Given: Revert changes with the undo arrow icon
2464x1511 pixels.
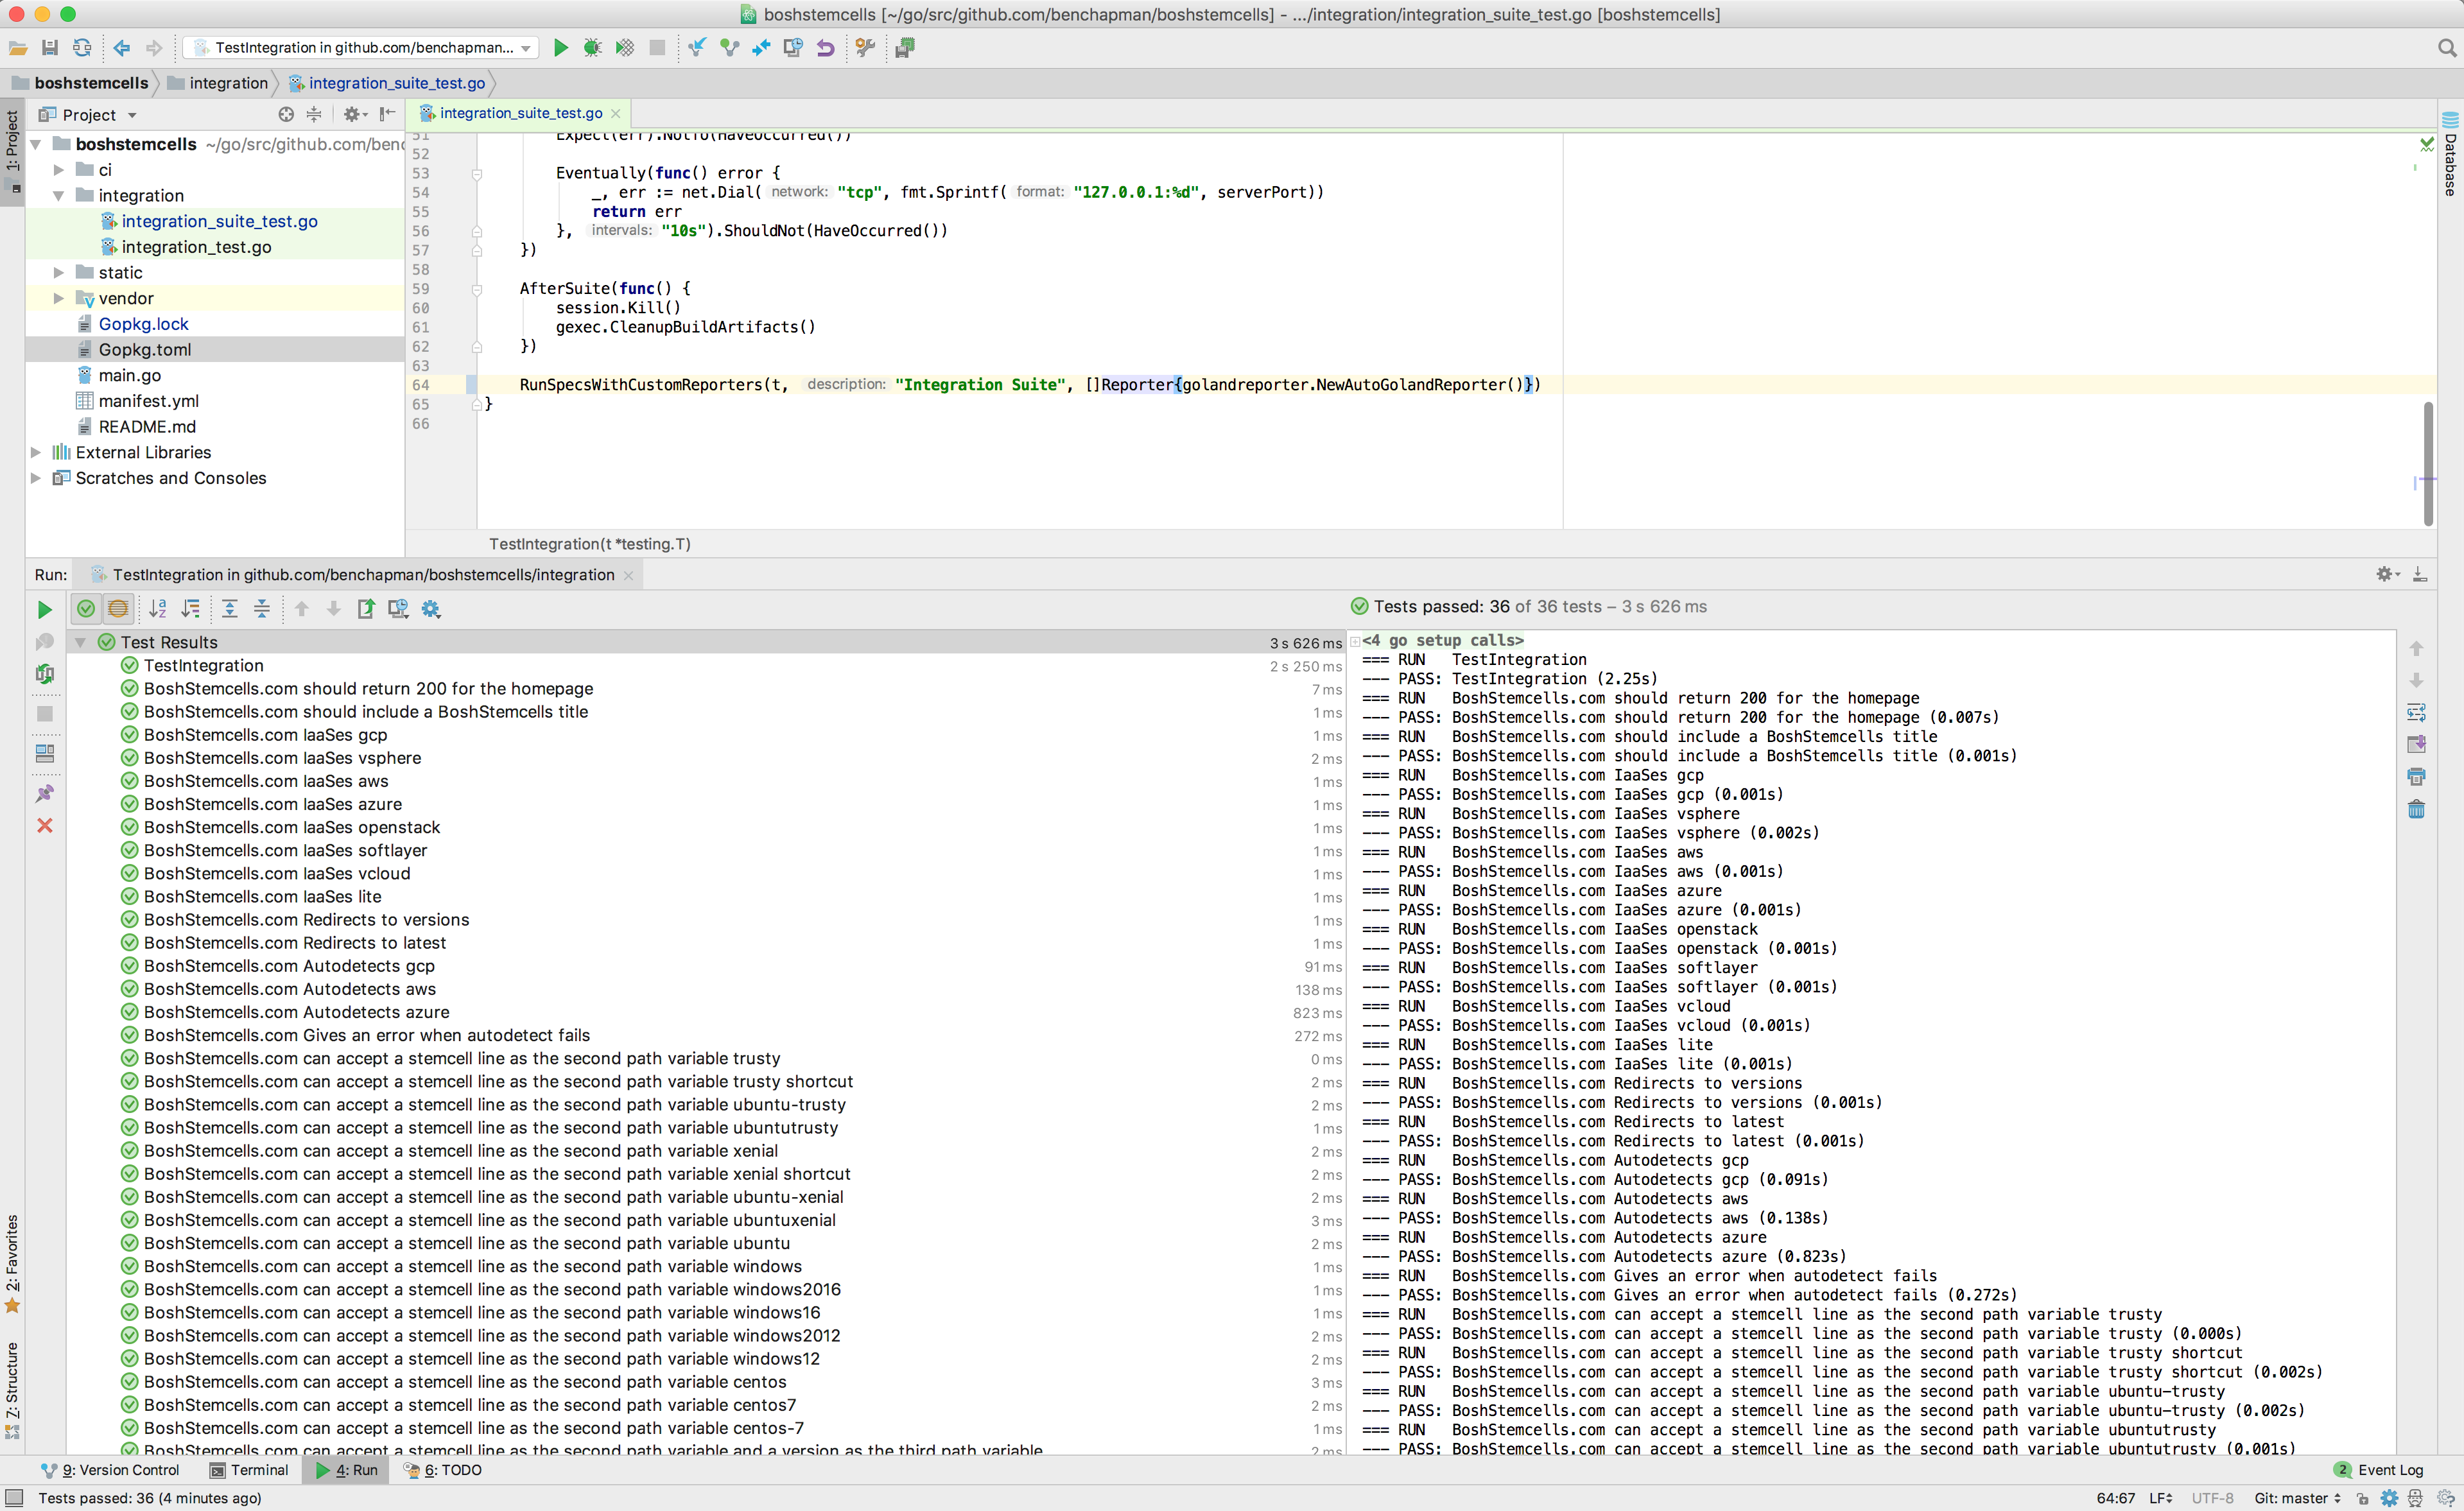Looking at the screenshot, I should pos(825,47).
